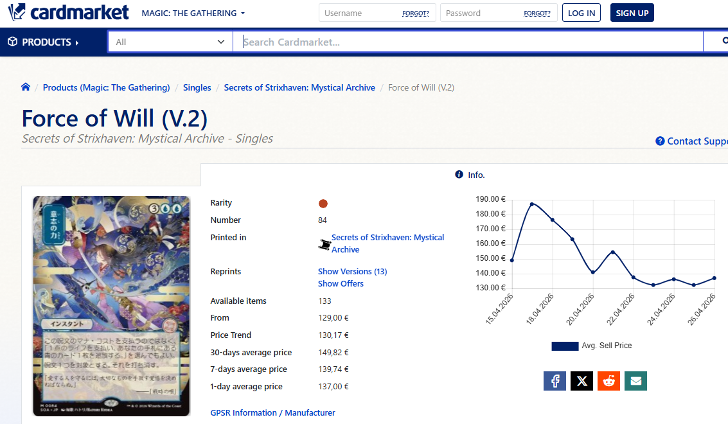Click FORGOT? link in Password field
Screen dimensions: 728x424
(x=537, y=13)
